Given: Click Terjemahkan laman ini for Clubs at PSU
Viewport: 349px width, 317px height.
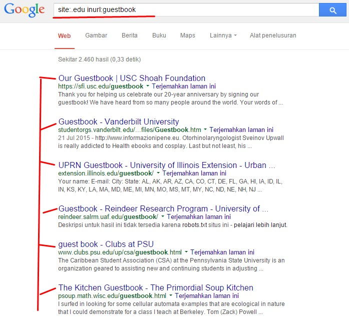Looking at the screenshot, I should click(x=222, y=252).
